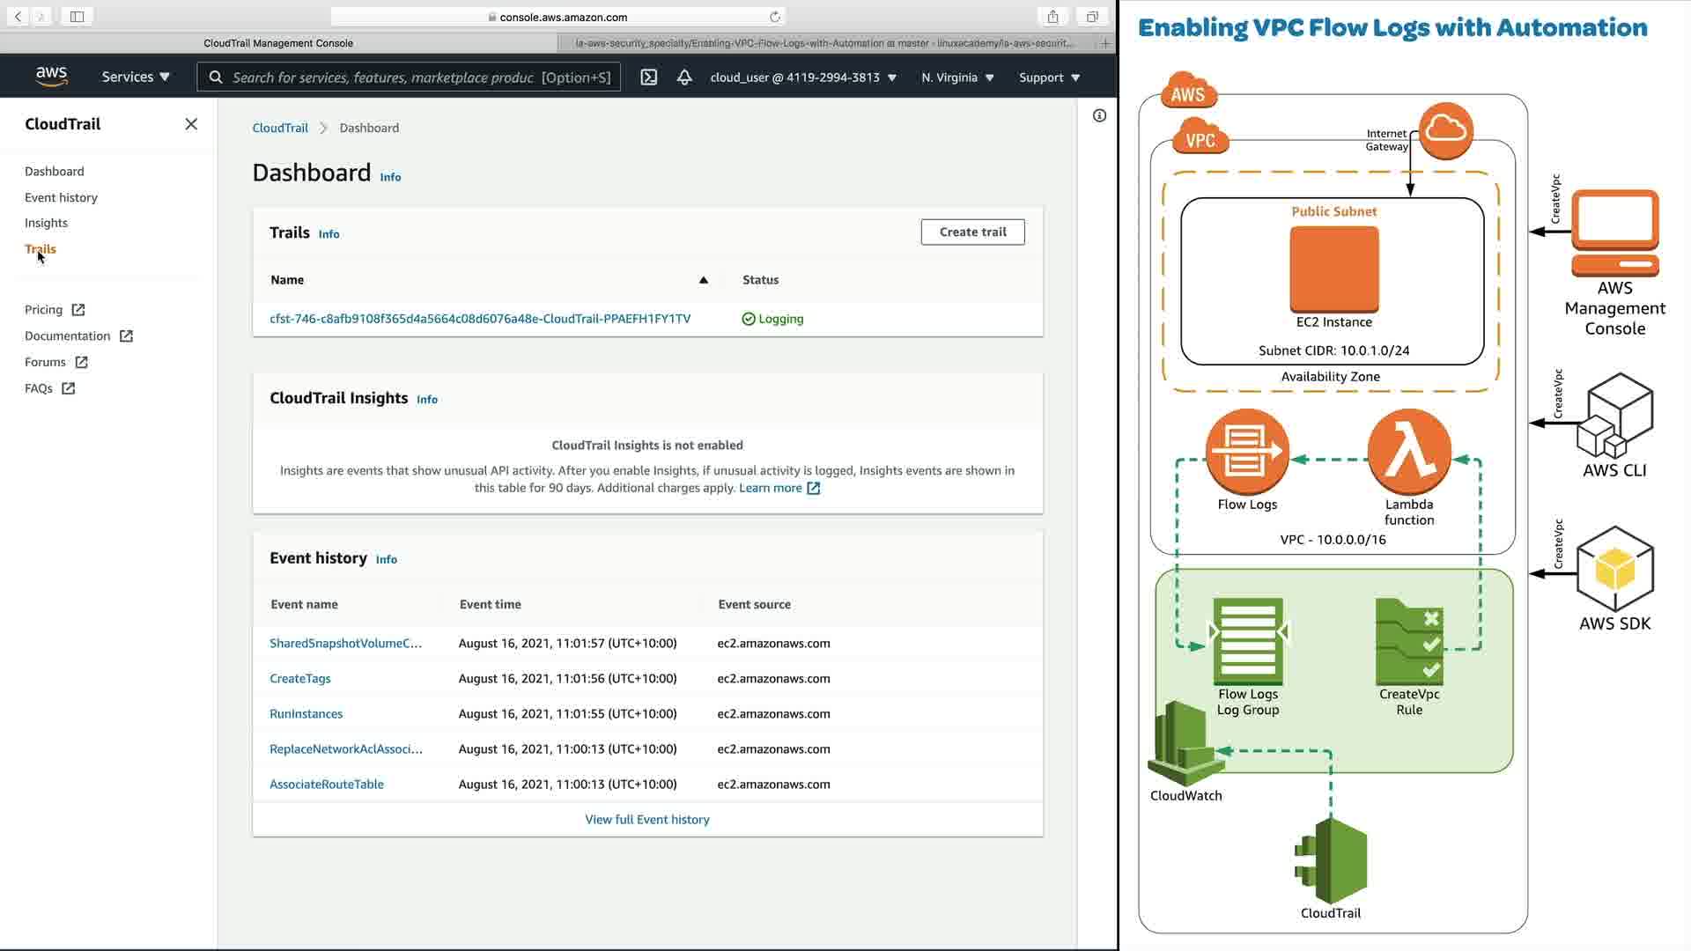Expand the Services dropdown menu

136,77
